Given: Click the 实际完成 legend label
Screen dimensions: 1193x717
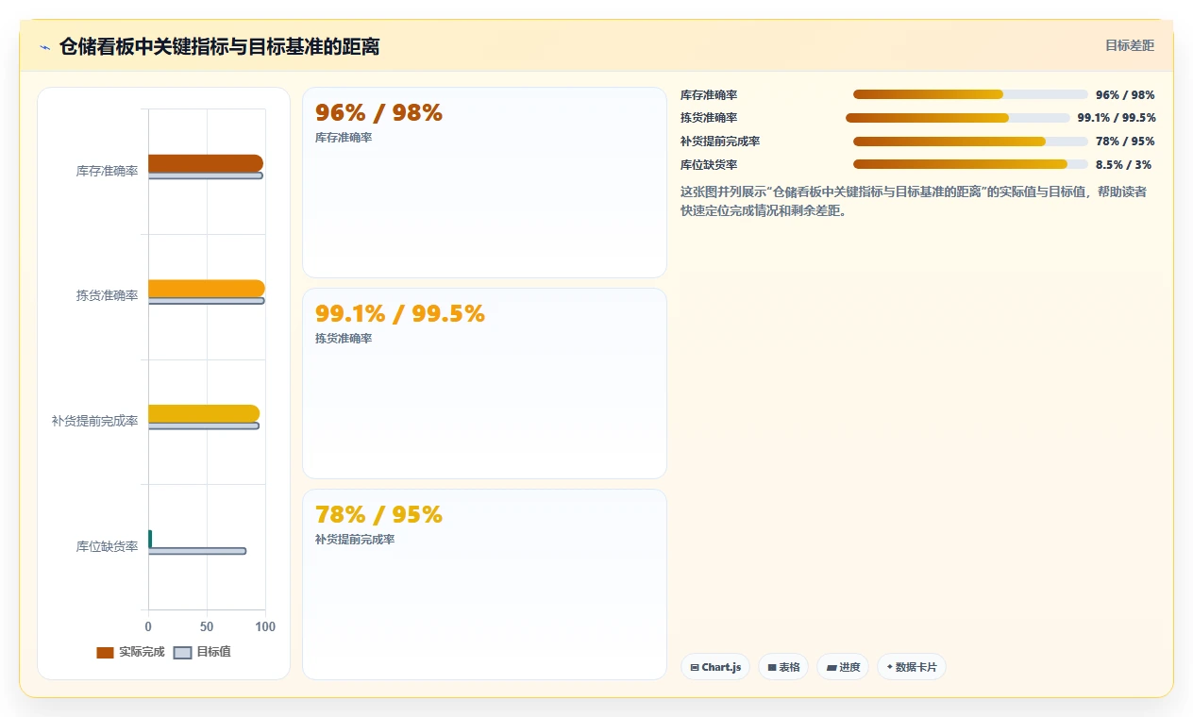Looking at the screenshot, I should tap(142, 652).
